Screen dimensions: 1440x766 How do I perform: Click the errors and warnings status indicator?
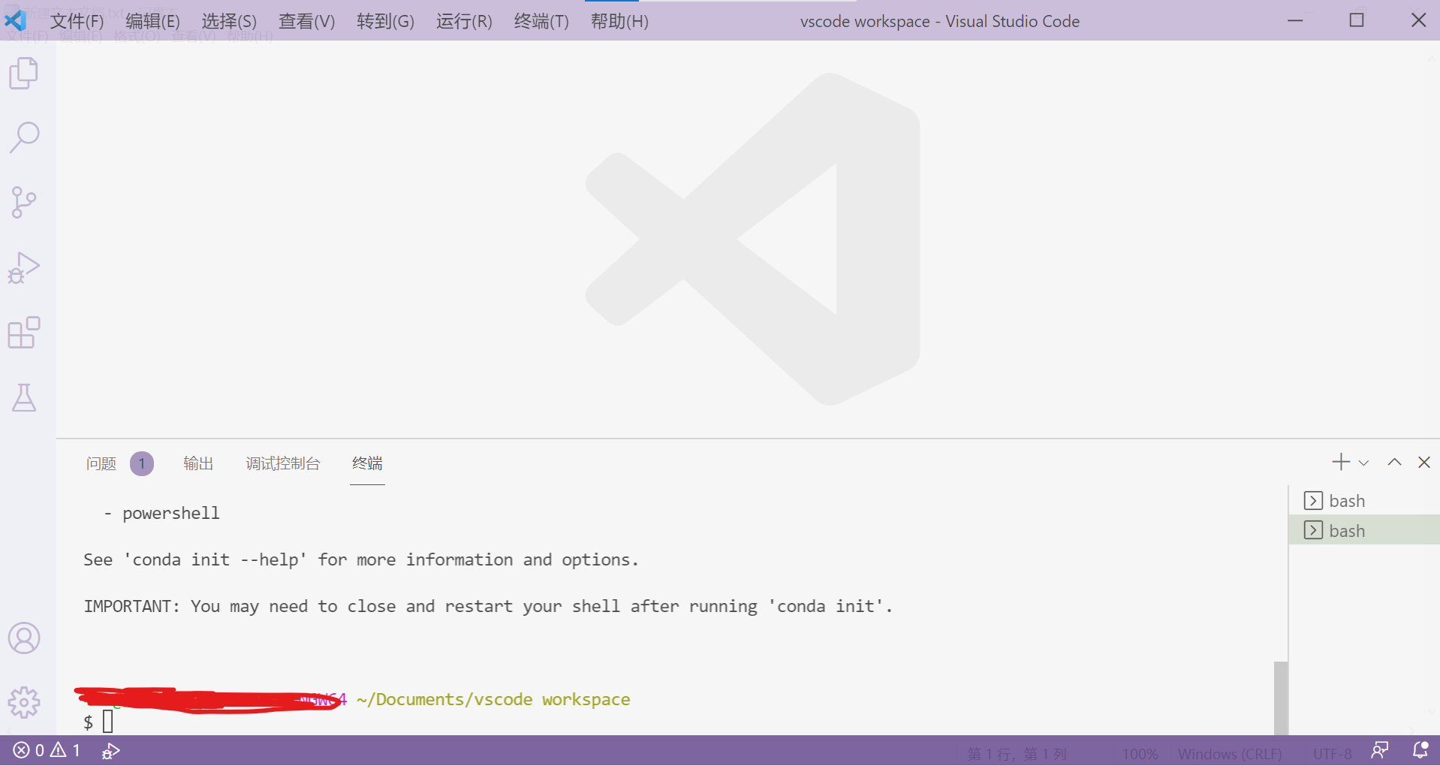click(x=47, y=750)
